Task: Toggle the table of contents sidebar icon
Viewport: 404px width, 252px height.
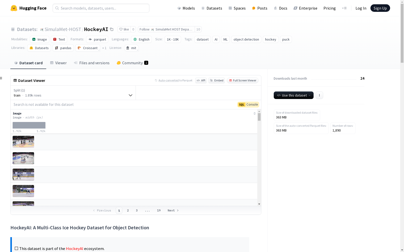Action: click(x=1, y=78)
